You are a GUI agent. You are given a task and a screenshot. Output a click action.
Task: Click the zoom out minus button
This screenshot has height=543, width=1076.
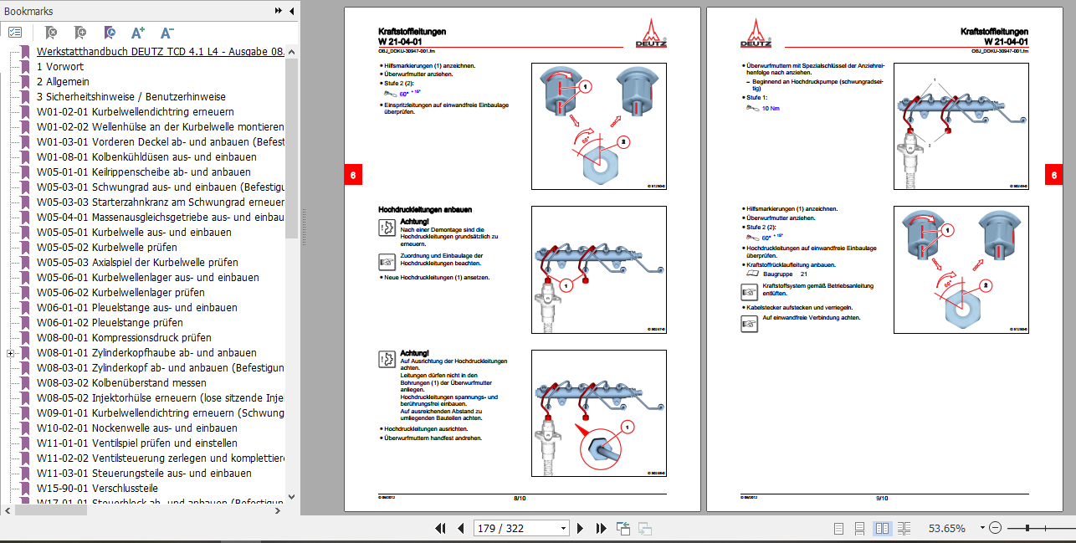point(996,528)
